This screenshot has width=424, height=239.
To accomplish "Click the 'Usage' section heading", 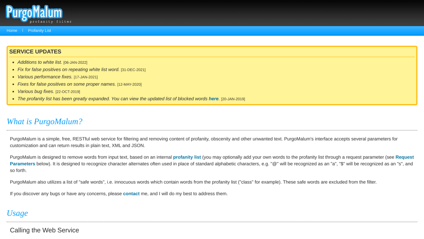I will click(x=17, y=213).
